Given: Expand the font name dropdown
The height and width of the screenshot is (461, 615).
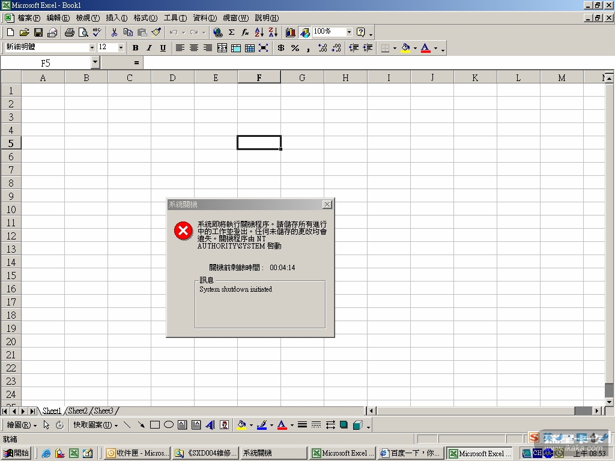Looking at the screenshot, I should (x=92, y=48).
